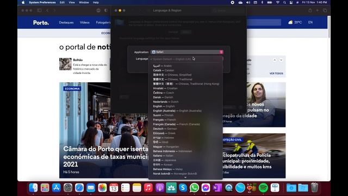Select Bahasa Melayu — Malay language

tap(185, 169)
